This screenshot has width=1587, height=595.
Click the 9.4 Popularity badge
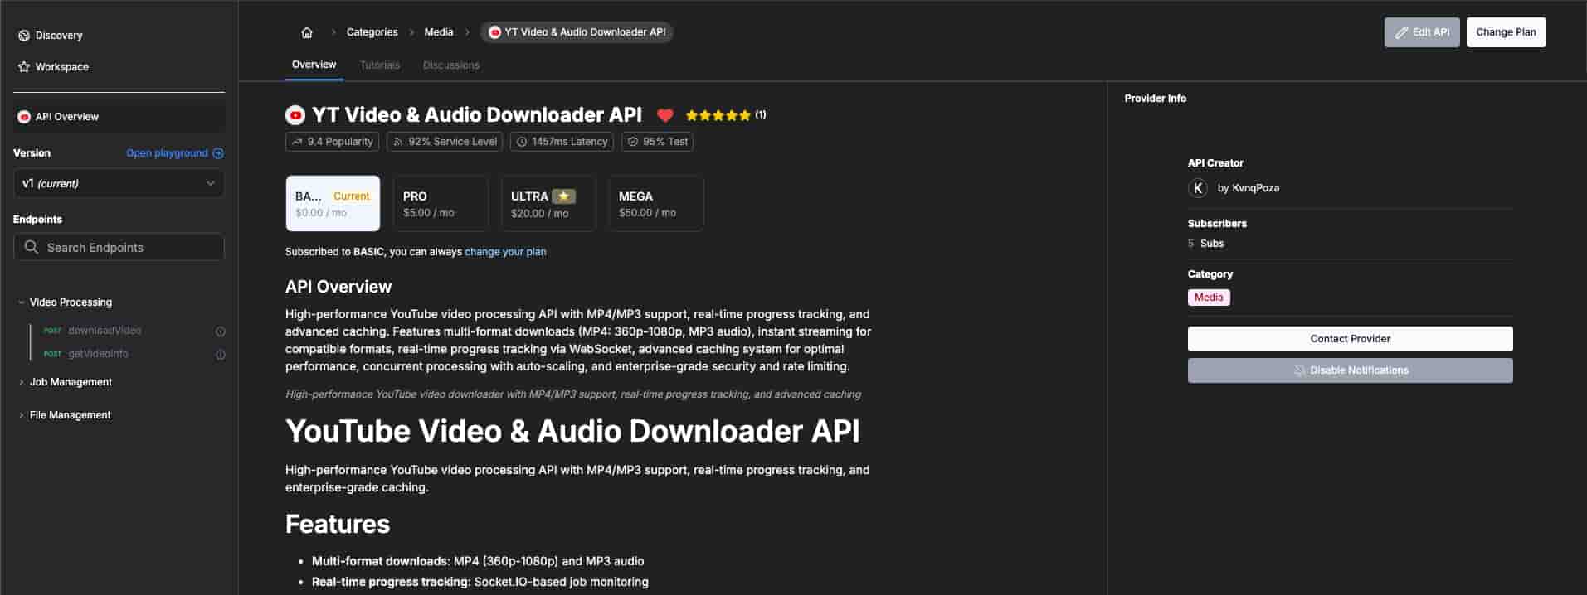tap(332, 142)
